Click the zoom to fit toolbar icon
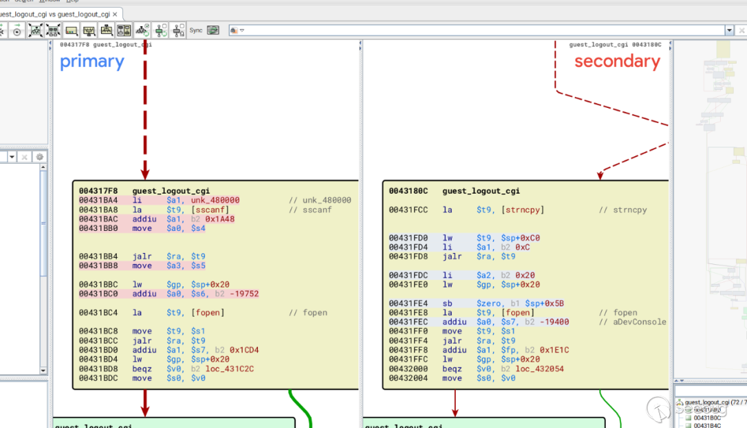Screen dimensions: 747x428 pyautogui.click(x=35, y=30)
